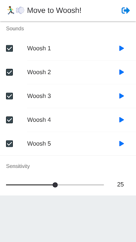The image size is (136, 242).
Task: Select the Woosh 1 label text
Action: (39, 48)
